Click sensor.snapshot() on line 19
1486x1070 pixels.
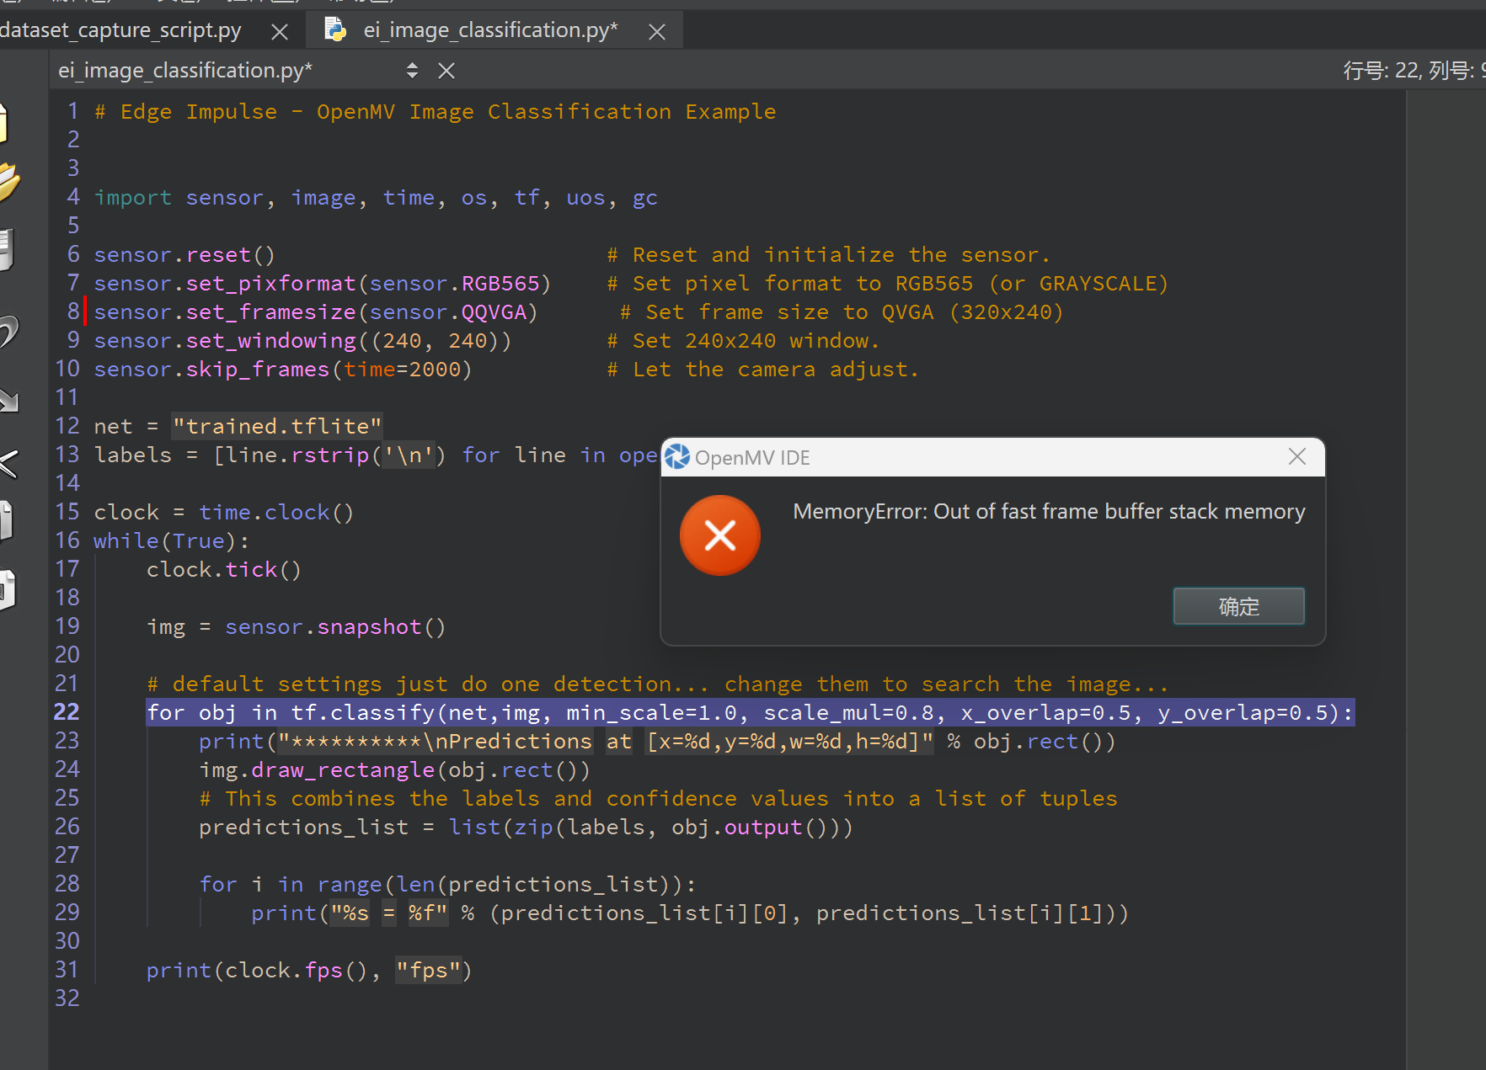click(335, 627)
